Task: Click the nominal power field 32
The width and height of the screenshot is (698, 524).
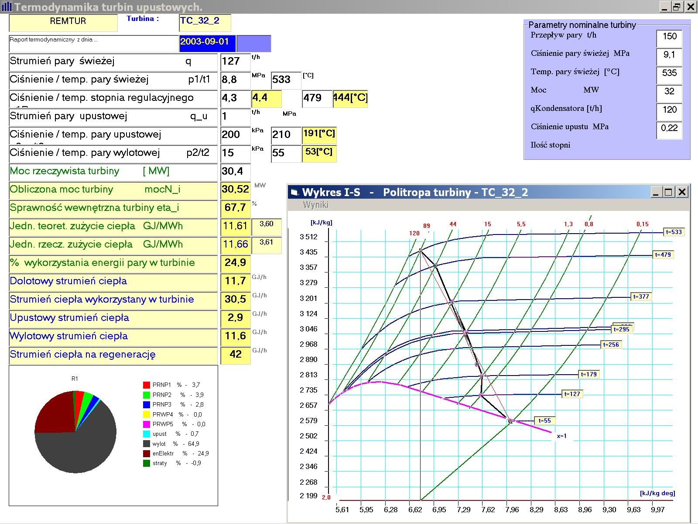Action: [669, 92]
